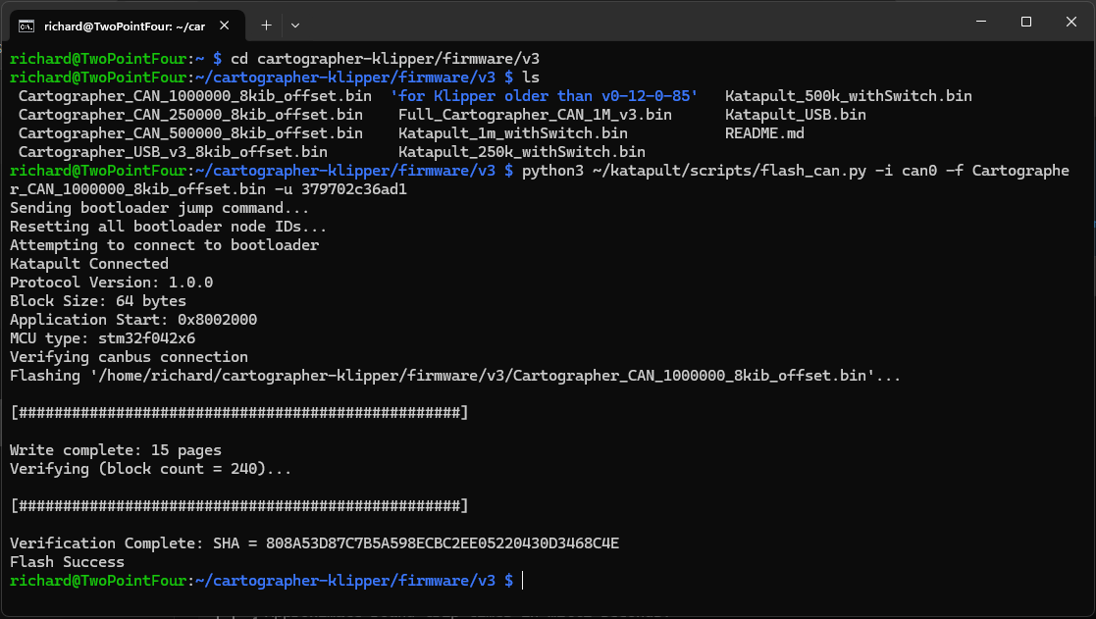Click Cartographer_USB_v3_8kib_offset.bin file name
The image size is (1096, 619).
point(173,152)
